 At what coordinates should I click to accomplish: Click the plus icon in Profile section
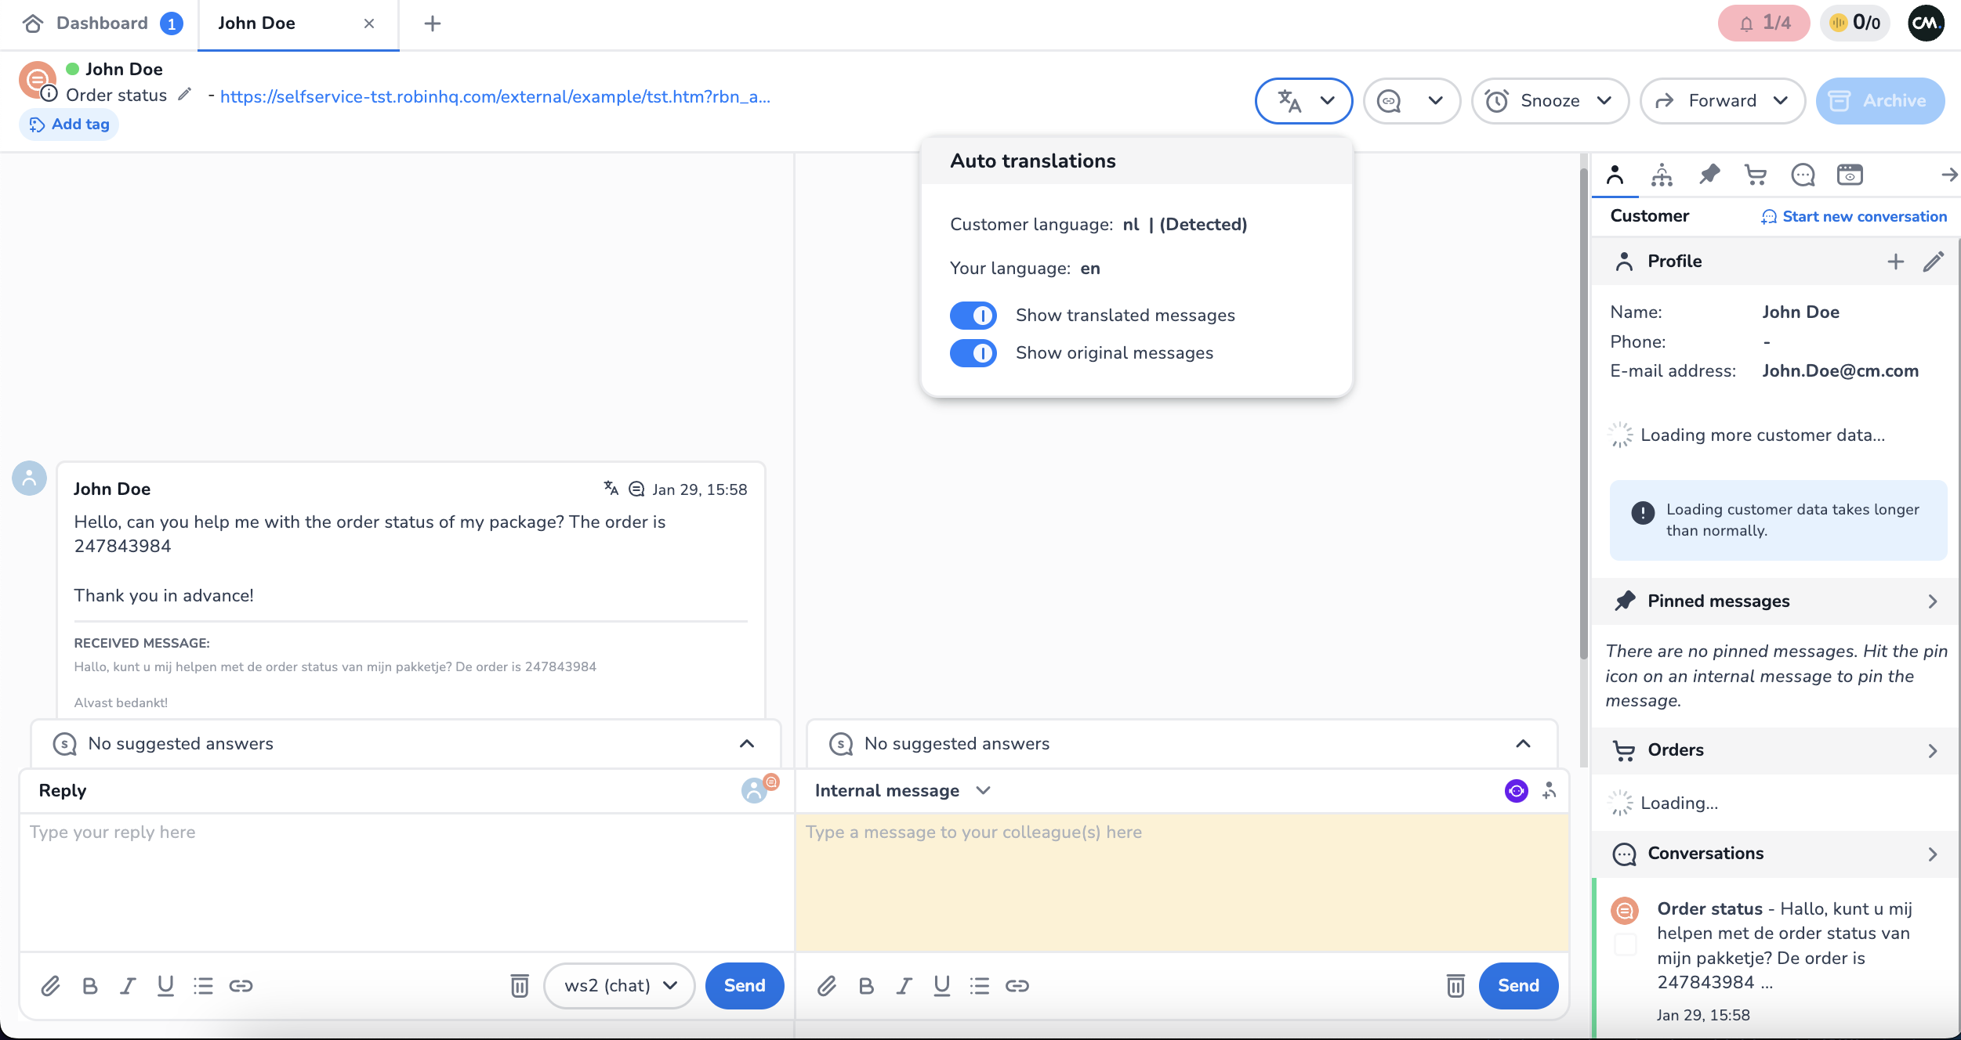[1895, 262]
